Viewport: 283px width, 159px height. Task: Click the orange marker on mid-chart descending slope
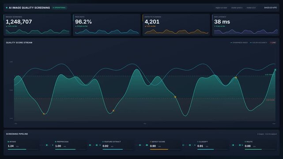(175, 97)
